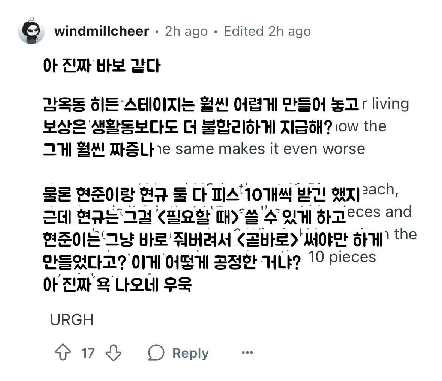Click the ellipsis icon for more options

[247, 352]
